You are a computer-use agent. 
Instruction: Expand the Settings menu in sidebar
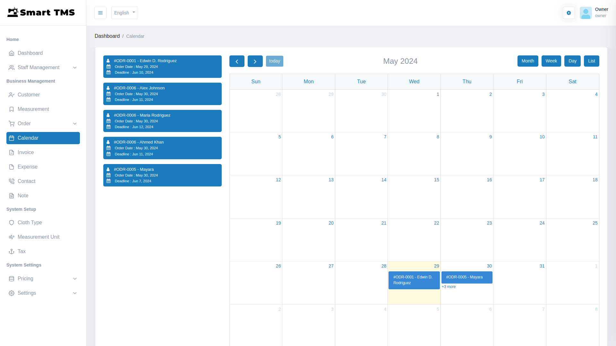pyautogui.click(x=75, y=293)
